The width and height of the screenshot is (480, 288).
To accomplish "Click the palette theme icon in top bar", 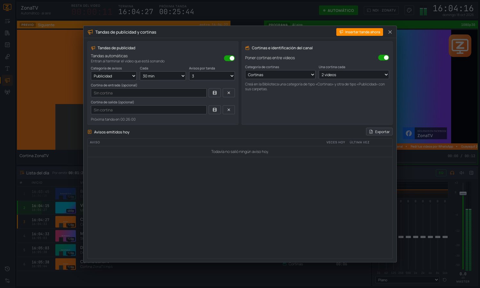I will (x=409, y=10).
